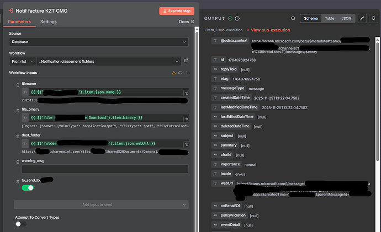The width and height of the screenshot is (381, 232).
Task: Click the empty warning_msg input field
Action: (105, 169)
